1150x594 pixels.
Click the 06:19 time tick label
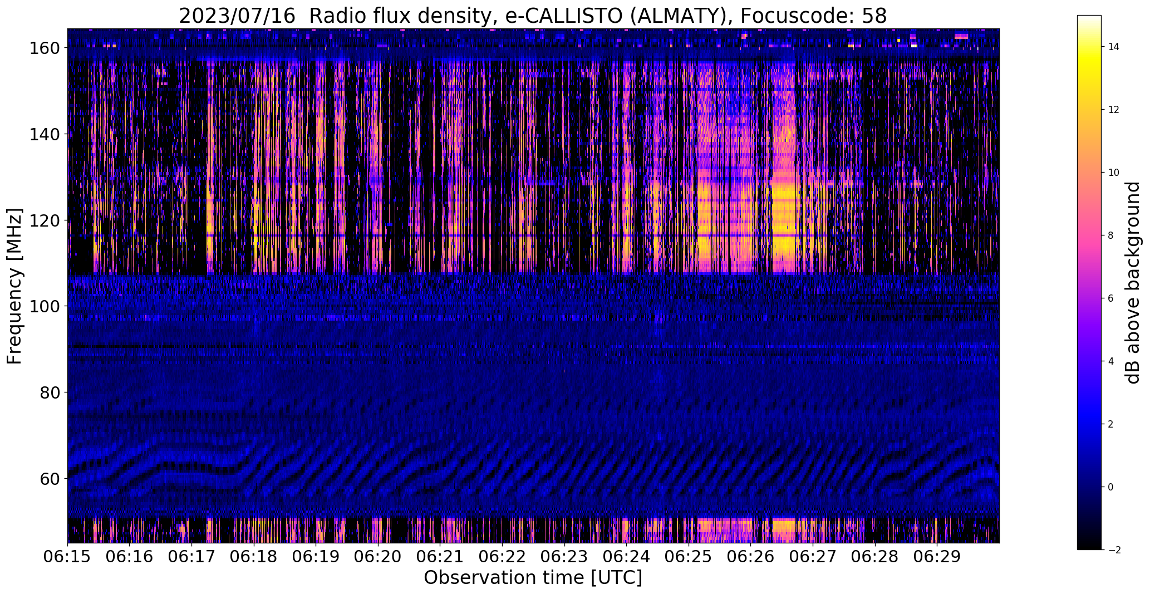[316, 557]
